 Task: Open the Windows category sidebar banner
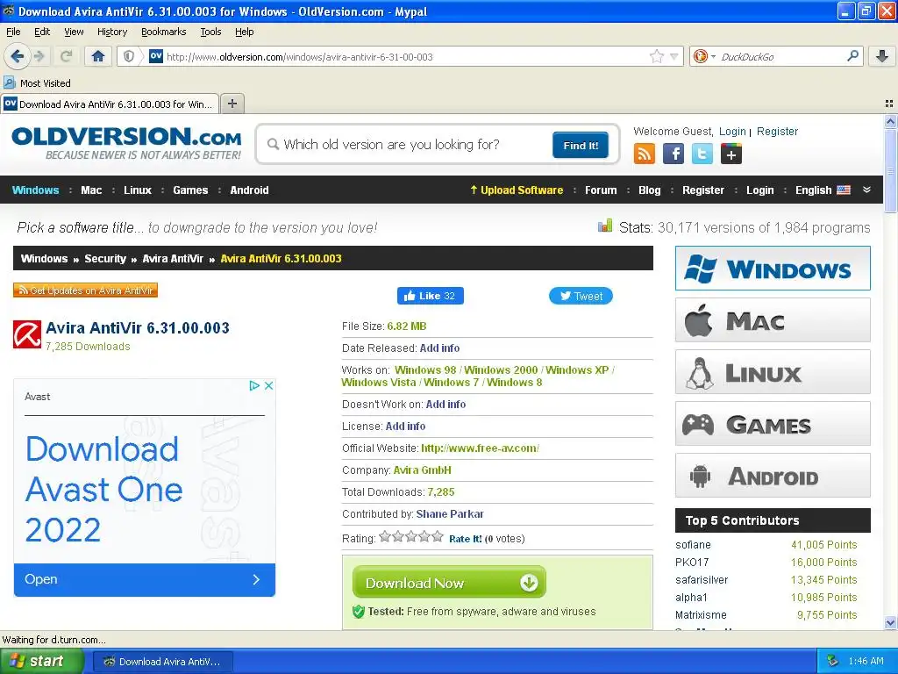[773, 269]
